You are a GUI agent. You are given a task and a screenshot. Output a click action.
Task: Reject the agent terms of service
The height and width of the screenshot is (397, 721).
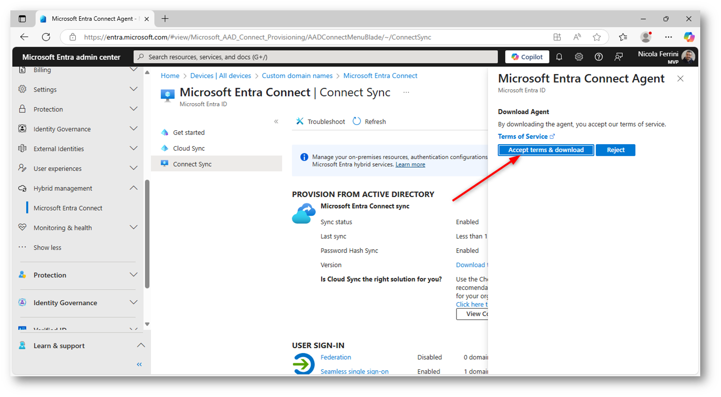pyautogui.click(x=616, y=150)
